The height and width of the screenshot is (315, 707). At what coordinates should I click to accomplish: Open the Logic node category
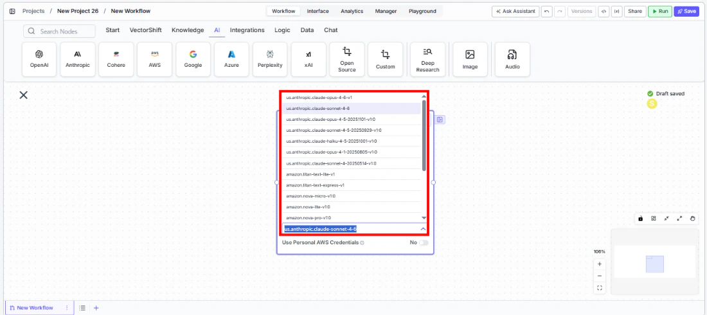tap(283, 30)
